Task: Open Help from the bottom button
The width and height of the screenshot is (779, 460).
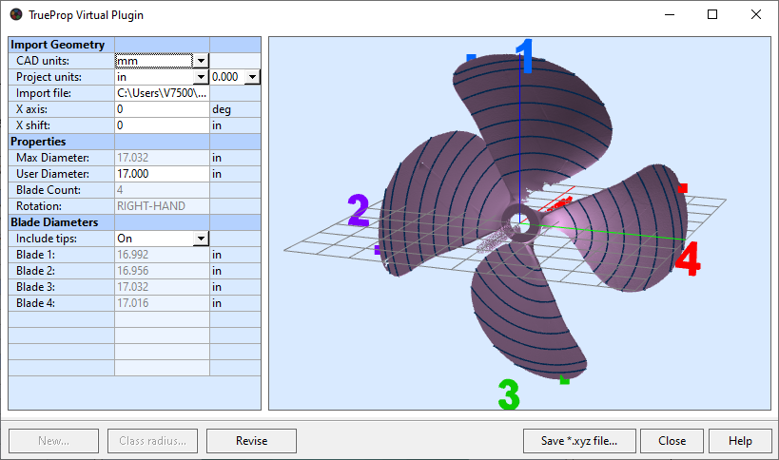Action: pos(739,441)
